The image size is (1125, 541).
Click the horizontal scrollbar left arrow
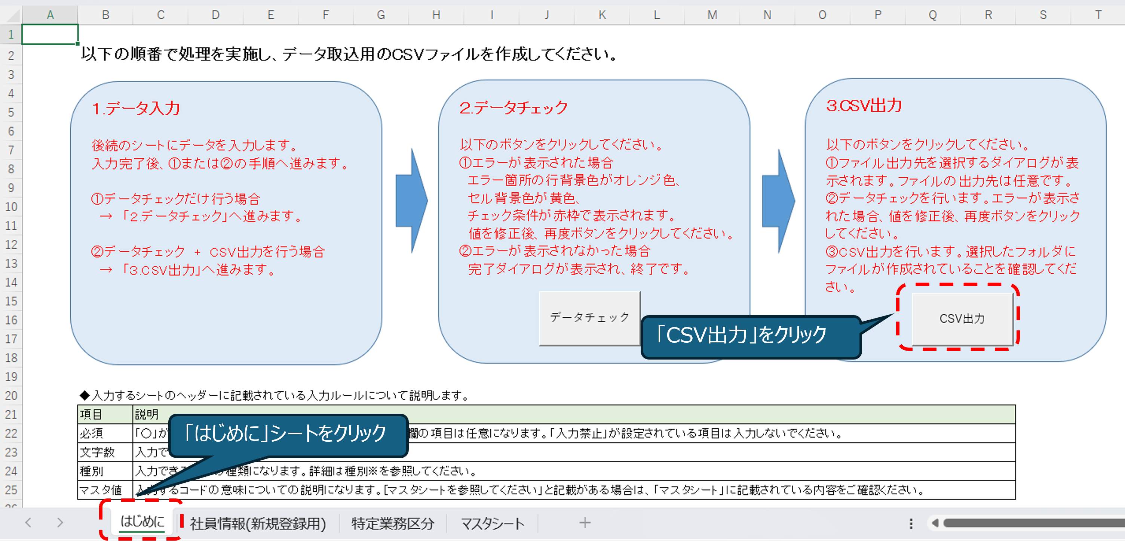[x=935, y=523]
